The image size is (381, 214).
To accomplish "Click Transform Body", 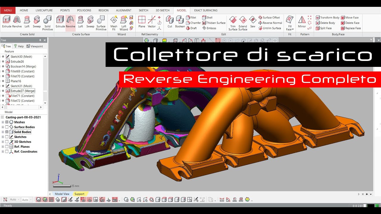I will 327,18.
